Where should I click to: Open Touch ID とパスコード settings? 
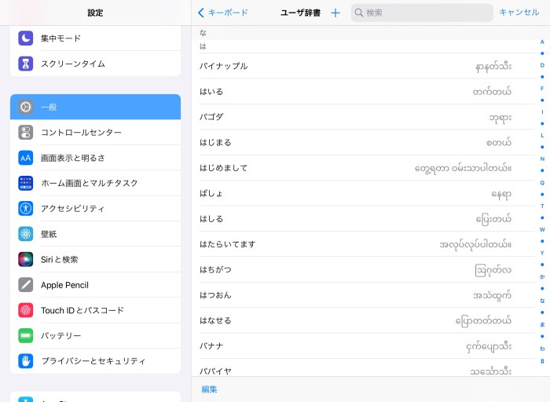click(x=95, y=310)
